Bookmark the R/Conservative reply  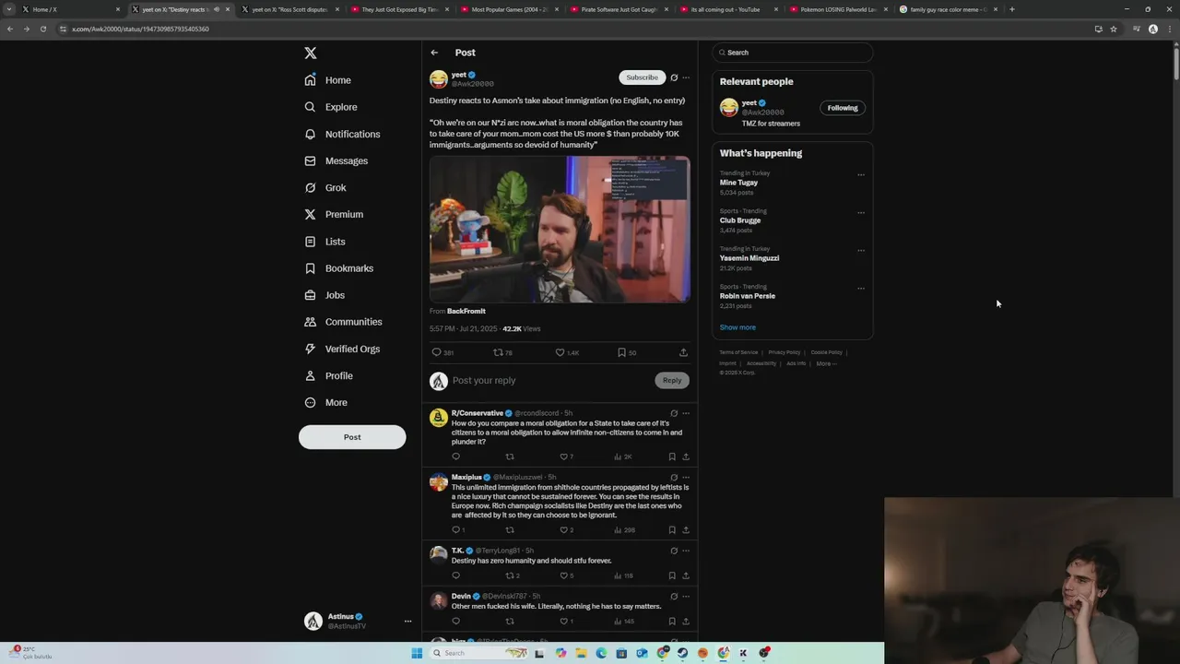672,456
